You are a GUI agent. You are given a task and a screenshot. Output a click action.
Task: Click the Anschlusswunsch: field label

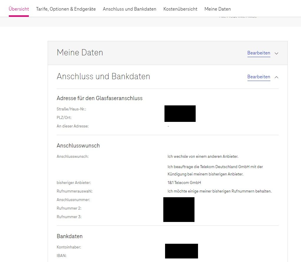point(73,157)
